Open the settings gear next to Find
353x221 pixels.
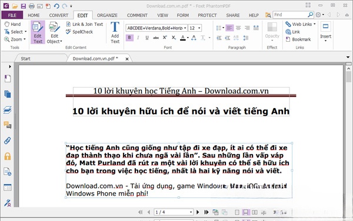pos(318,15)
